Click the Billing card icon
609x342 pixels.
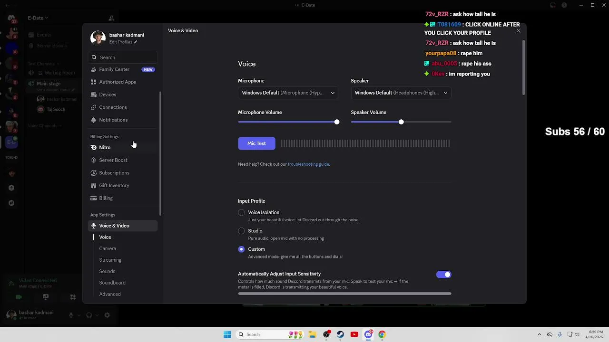point(94,198)
